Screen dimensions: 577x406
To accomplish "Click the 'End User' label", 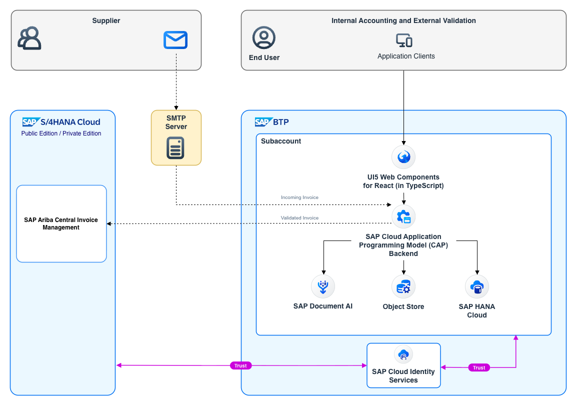I will point(264,57).
